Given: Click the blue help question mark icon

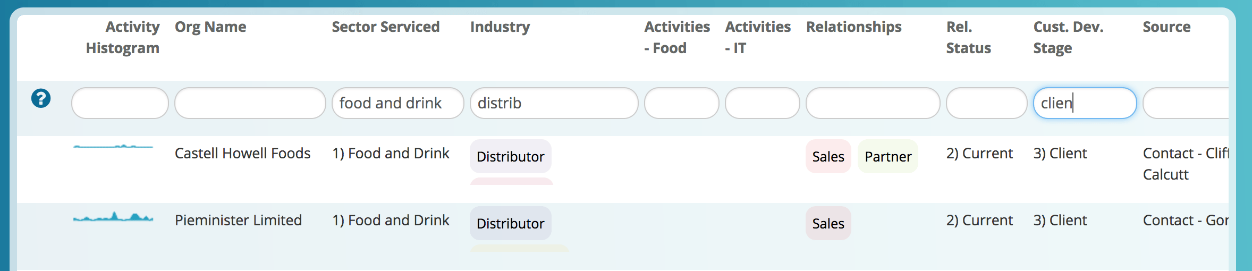Looking at the screenshot, I should (41, 98).
